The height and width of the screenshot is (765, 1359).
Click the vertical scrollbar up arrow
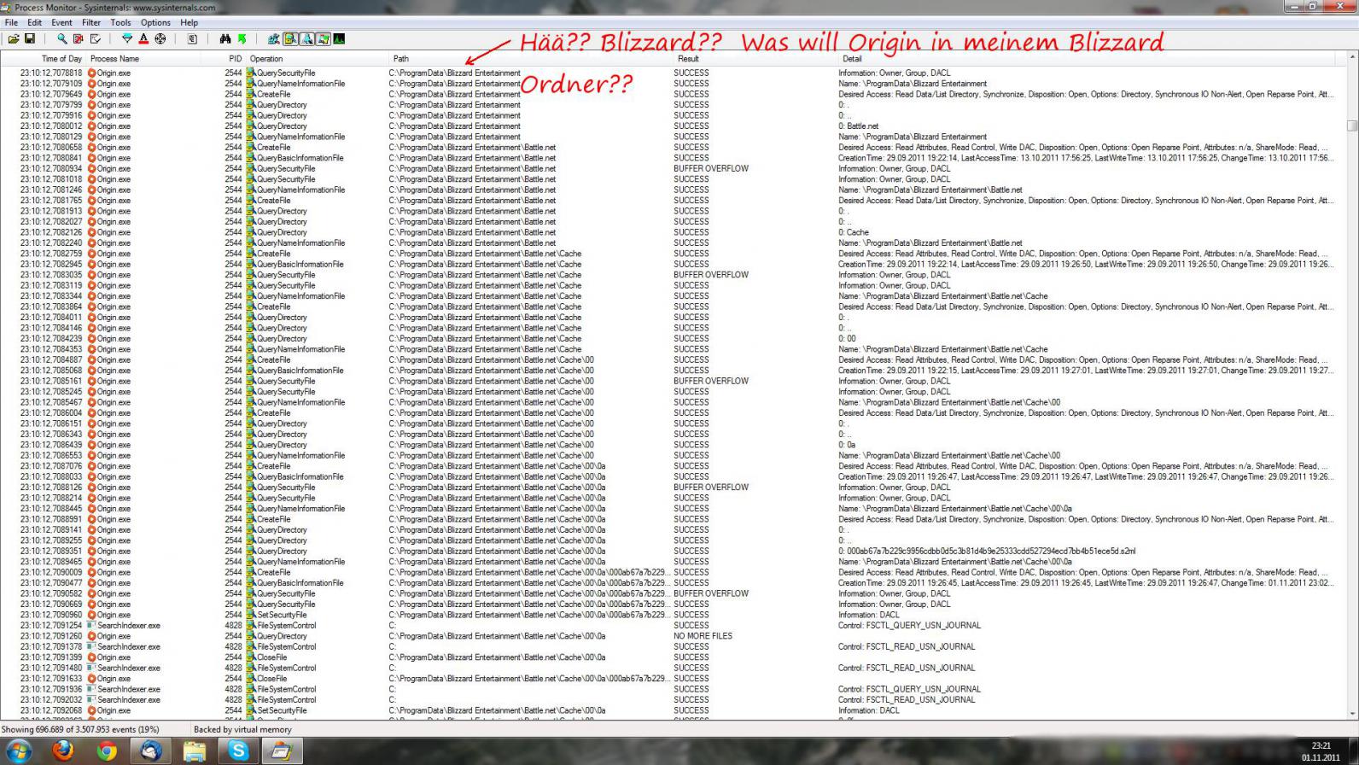point(1352,56)
